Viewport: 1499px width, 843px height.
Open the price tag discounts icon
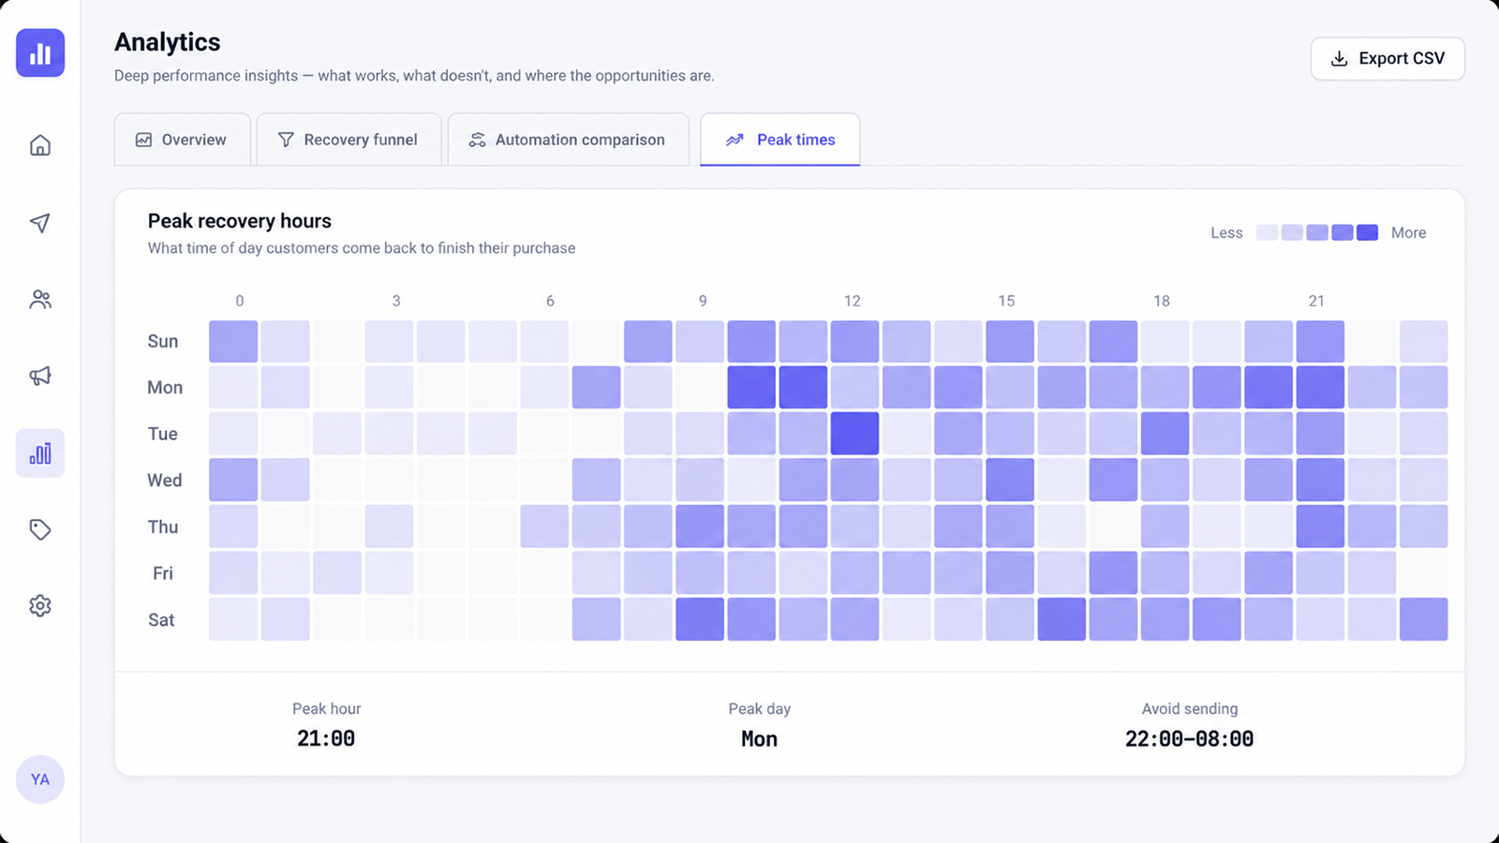39,529
